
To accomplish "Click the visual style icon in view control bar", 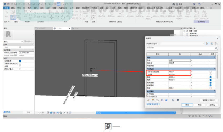I will pos(51,113).
